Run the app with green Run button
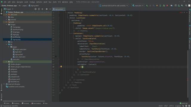 [x=147, y=6]
